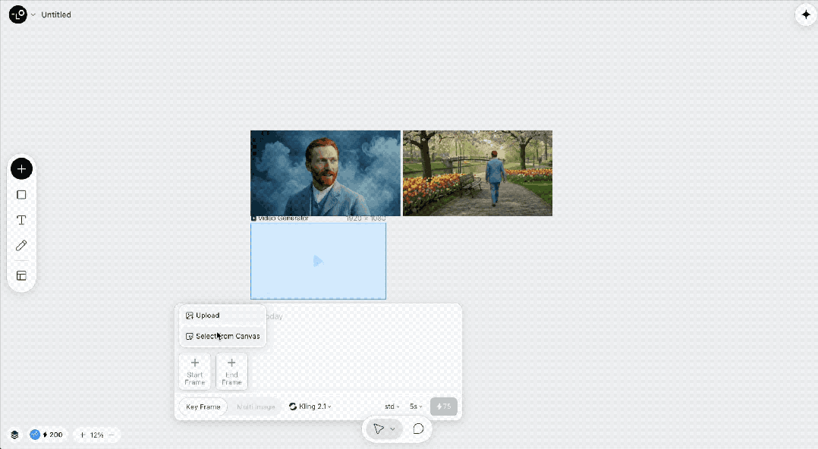
Task: Choose Upload from the popup menu
Action: (223, 316)
